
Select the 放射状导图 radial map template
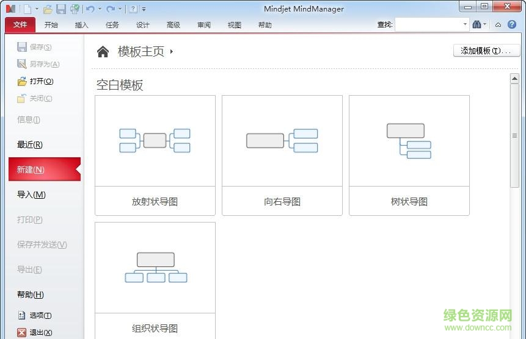(155, 155)
